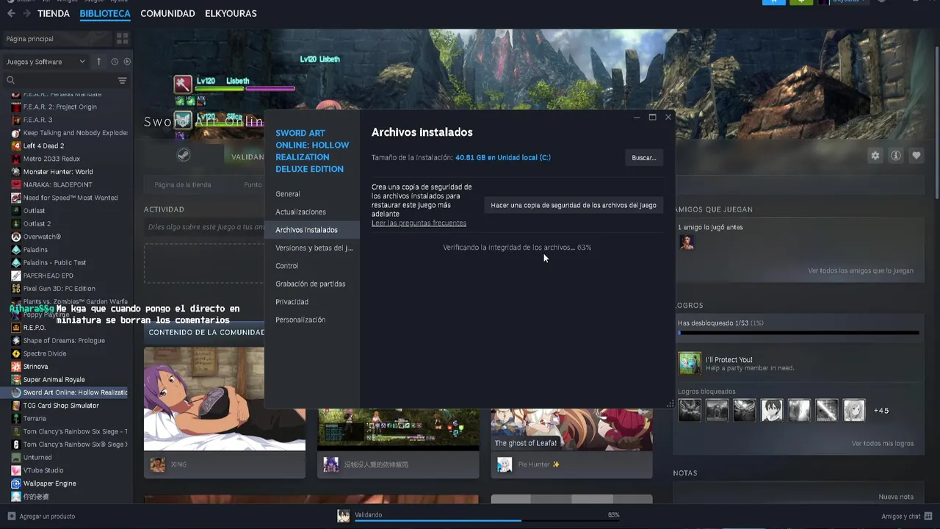
Task: Click the Página de la tienda link
Action: point(182,184)
